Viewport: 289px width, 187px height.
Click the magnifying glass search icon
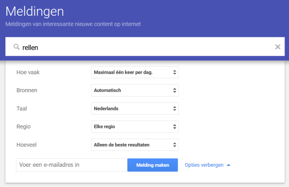(16, 47)
